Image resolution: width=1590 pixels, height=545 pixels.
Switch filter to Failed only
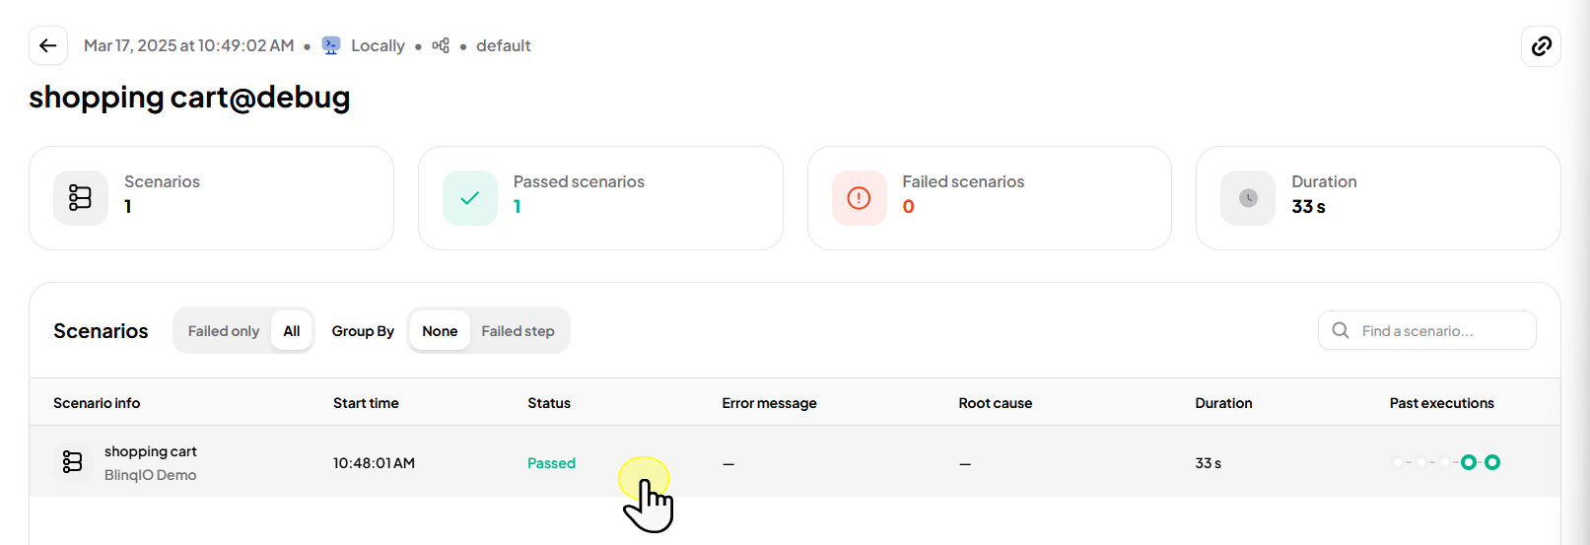(x=224, y=331)
